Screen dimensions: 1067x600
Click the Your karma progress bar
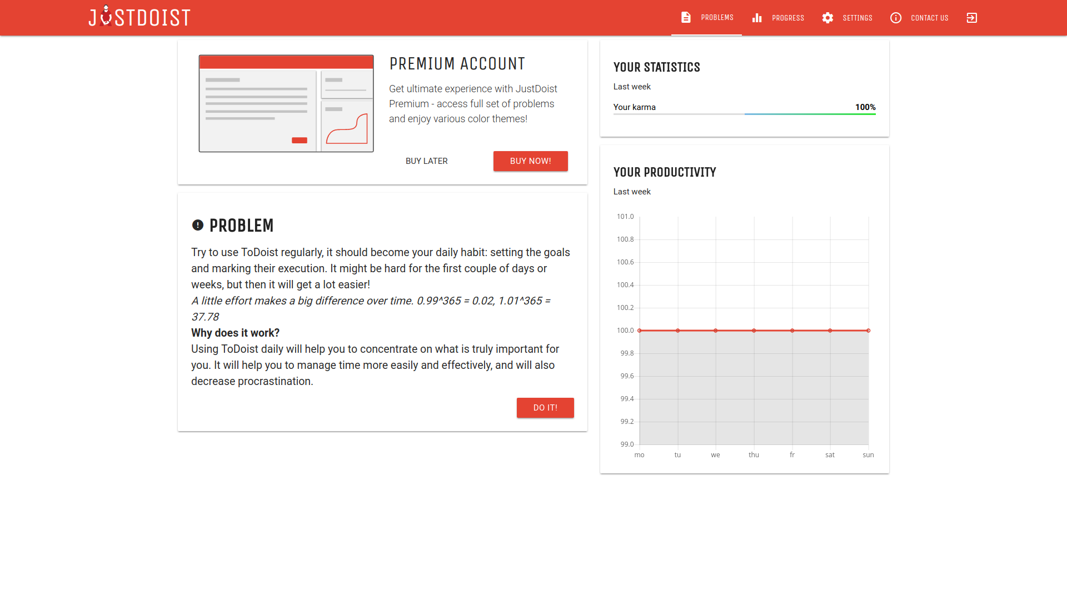pos(744,114)
